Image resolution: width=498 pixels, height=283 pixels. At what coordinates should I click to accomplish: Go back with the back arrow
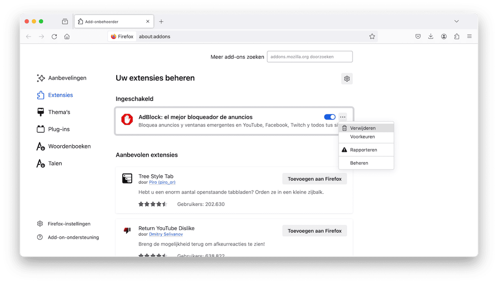tap(28, 36)
